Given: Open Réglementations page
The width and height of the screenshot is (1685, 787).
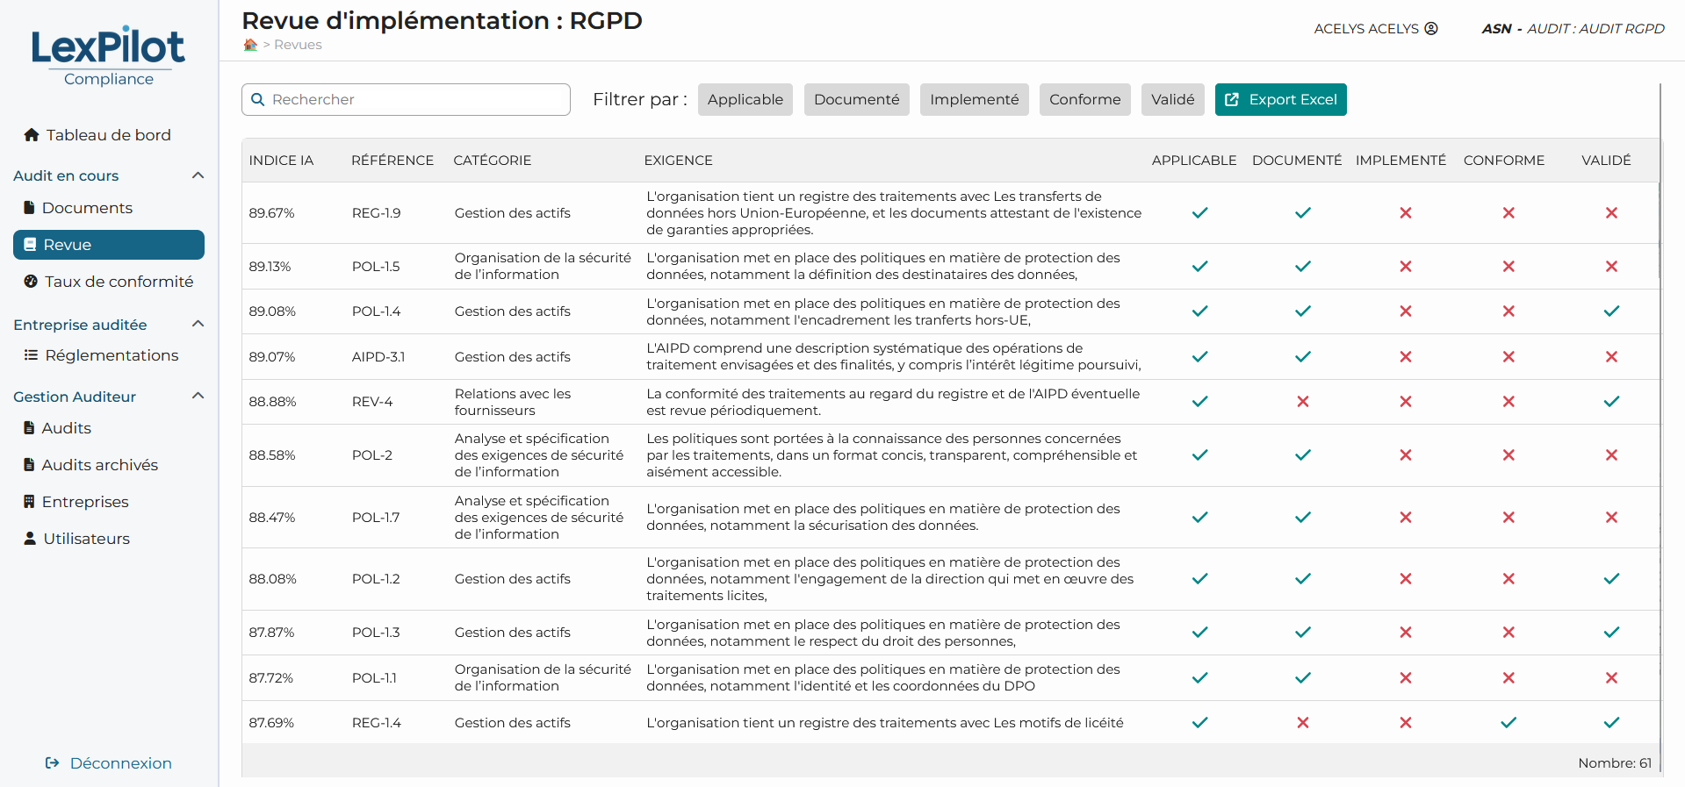Looking at the screenshot, I should [x=109, y=355].
